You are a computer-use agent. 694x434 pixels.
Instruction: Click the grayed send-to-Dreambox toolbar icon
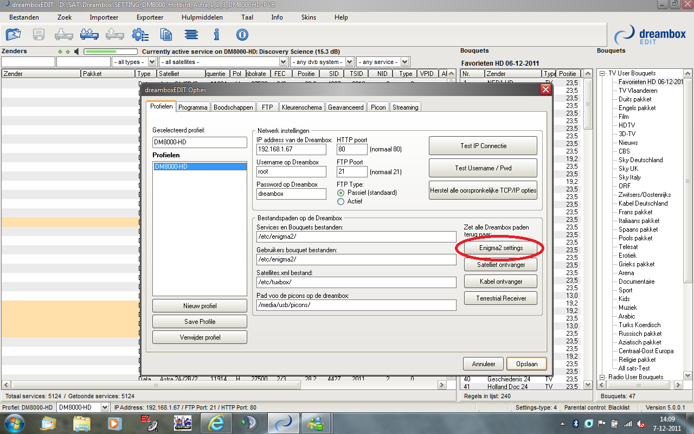point(114,35)
